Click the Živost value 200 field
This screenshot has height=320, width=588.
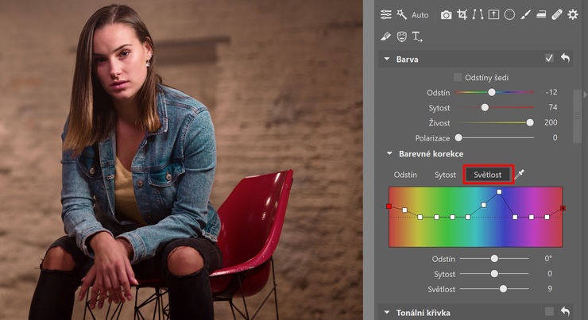[551, 122]
